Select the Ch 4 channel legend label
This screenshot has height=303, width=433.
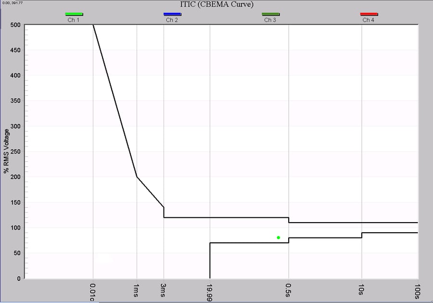pyautogui.click(x=369, y=20)
